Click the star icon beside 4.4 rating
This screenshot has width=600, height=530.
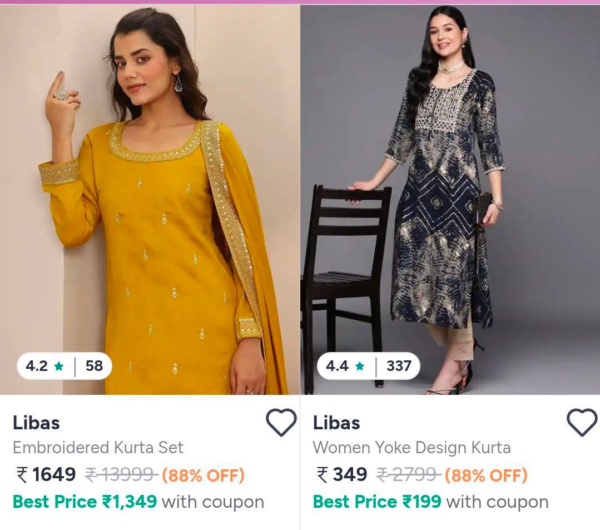tap(360, 366)
